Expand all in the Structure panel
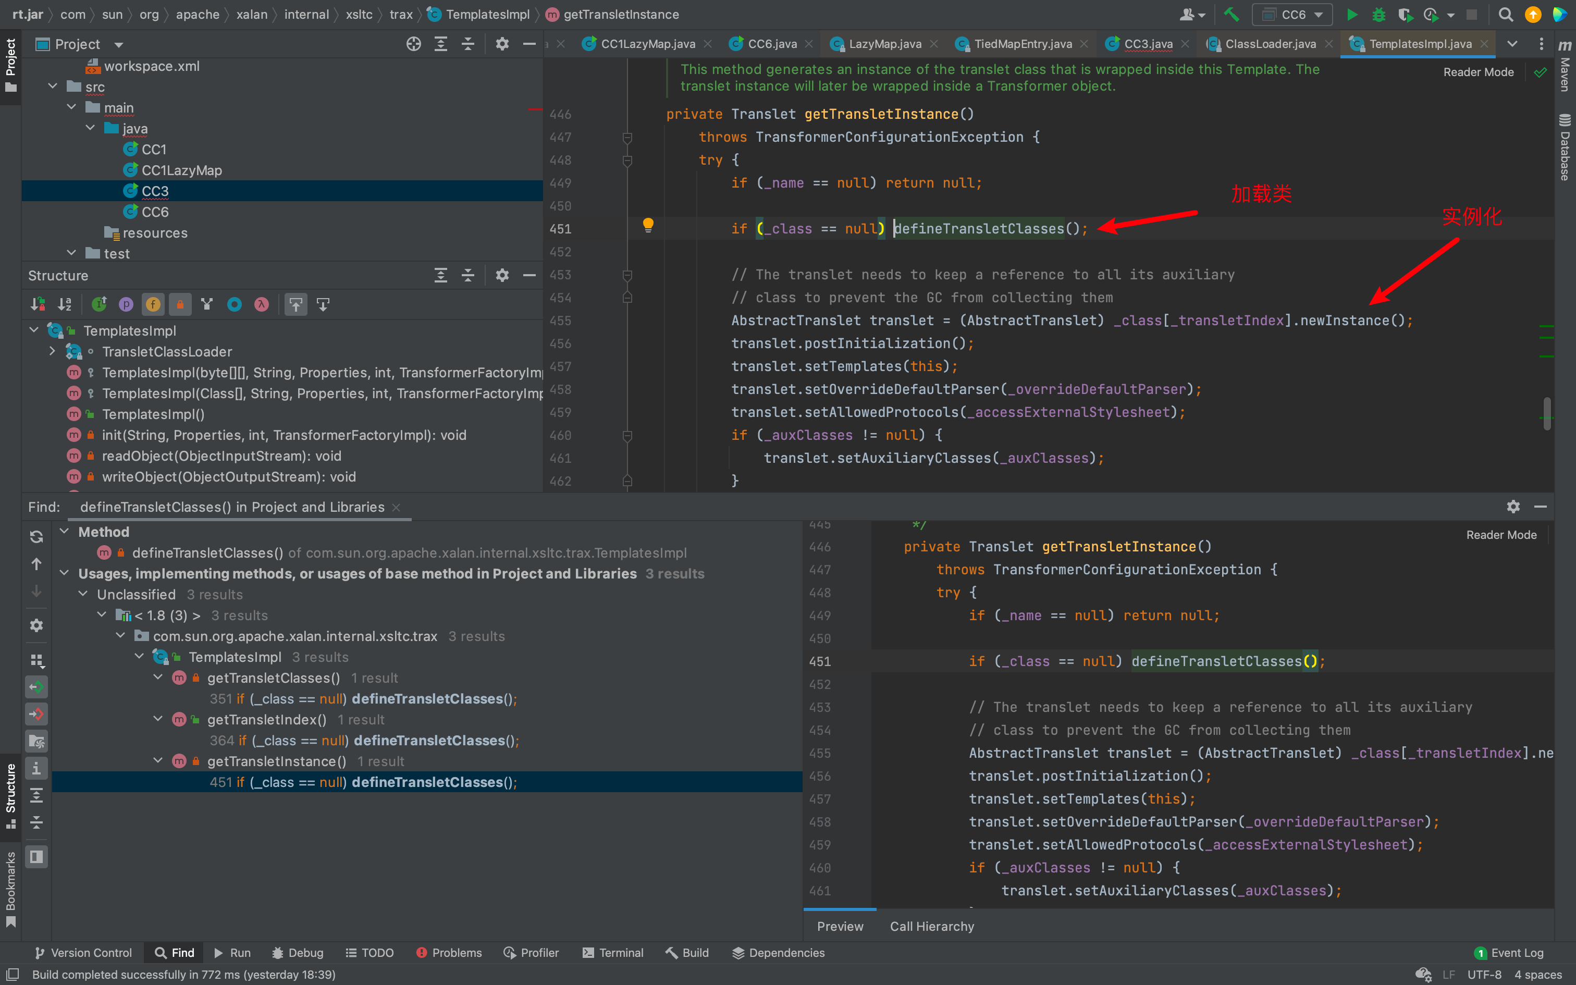Viewport: 1576px width, 985px height. pos(441,275)
